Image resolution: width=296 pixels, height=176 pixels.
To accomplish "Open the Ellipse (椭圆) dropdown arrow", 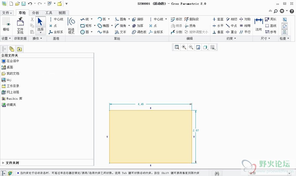I will click(x=112, y=26).
